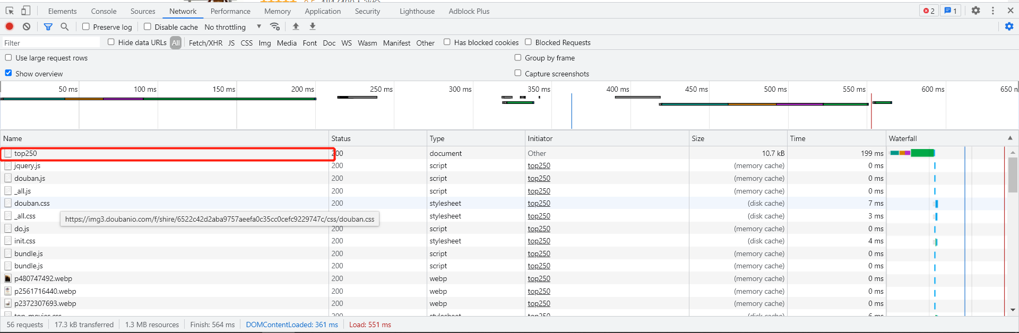
Task: Toggle device toolbar icon
Action: pos(25,11)
